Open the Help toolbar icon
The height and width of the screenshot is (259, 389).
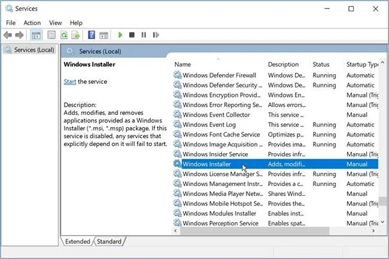pyautogui.click(x=92, y=35)
